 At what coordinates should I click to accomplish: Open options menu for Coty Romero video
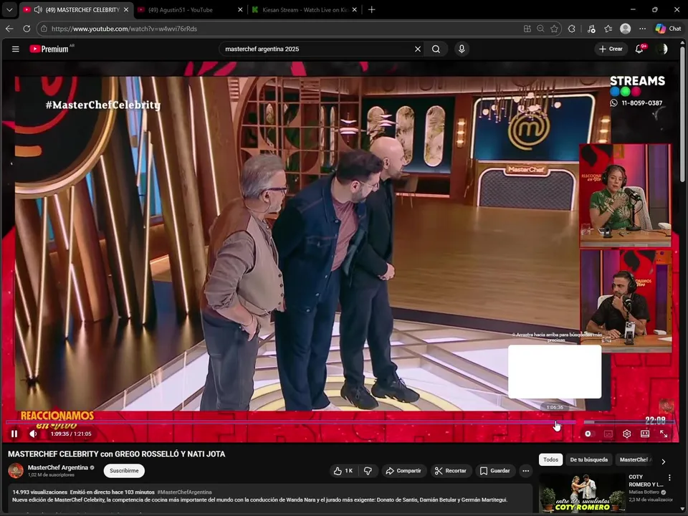(669, 477)
